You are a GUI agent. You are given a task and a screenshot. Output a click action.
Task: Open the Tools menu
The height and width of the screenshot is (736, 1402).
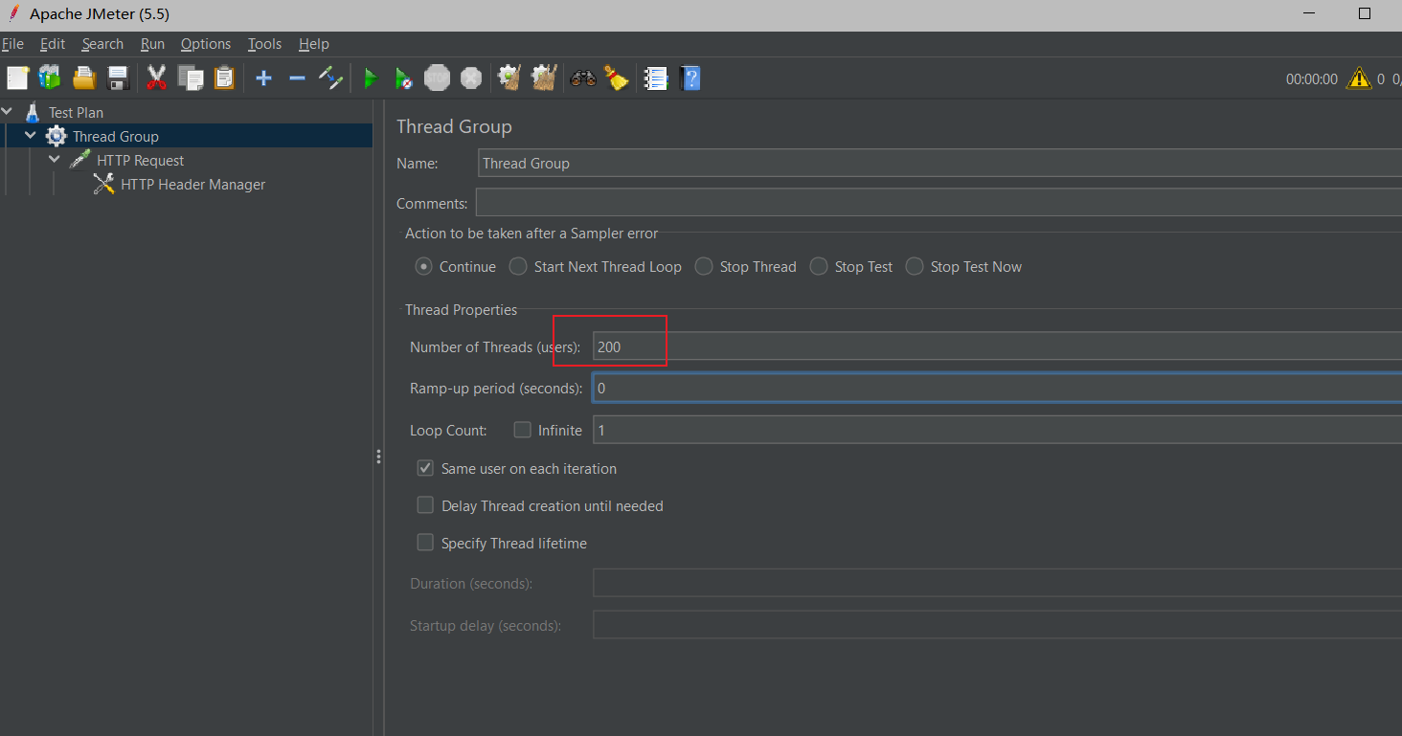tap(264, 44)
